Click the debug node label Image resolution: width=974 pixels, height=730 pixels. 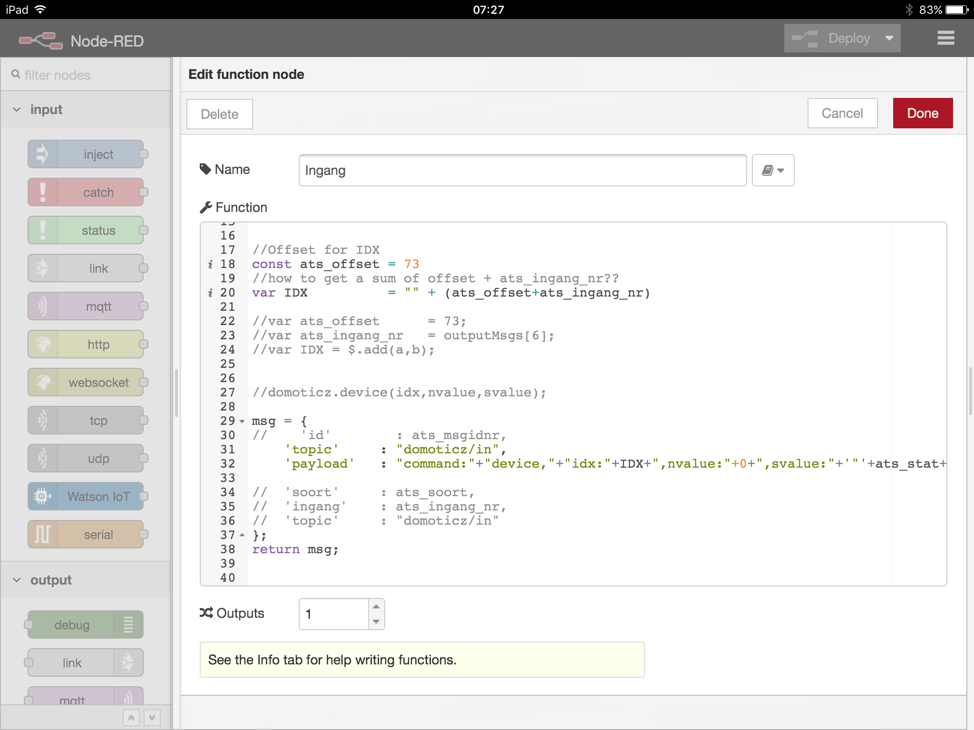[72, 625]
